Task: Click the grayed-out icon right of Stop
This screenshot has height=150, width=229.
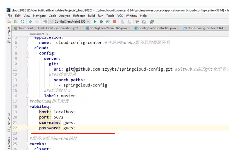Action: coord(122,22)
